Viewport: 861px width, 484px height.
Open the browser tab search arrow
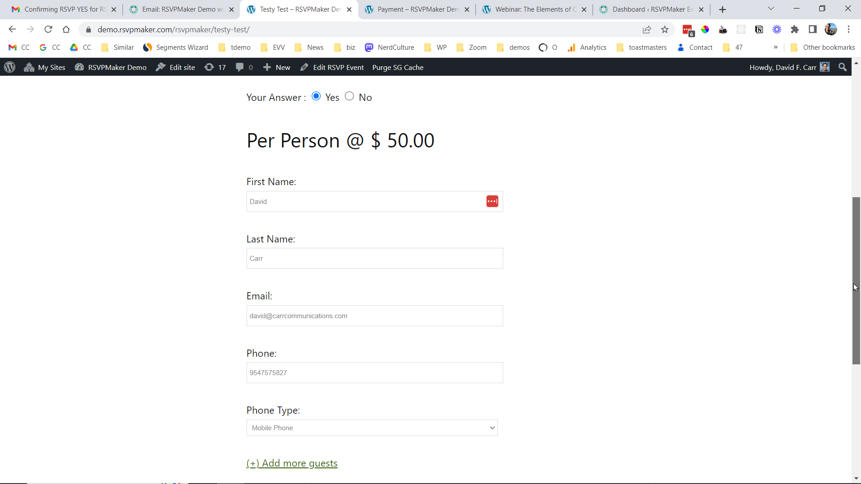tap(771, 9)
